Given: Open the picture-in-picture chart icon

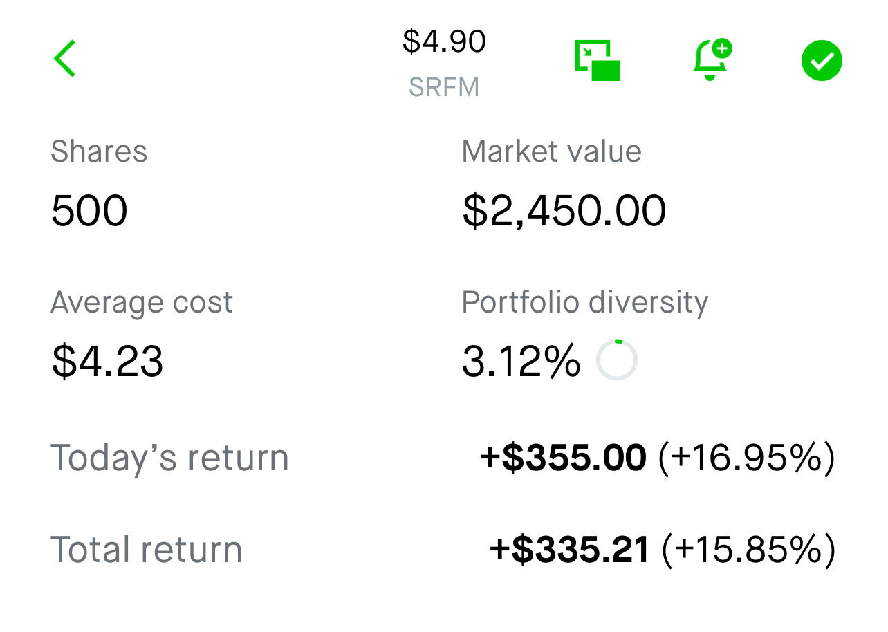Looking at the screenshot, I should tap(598, 60).
